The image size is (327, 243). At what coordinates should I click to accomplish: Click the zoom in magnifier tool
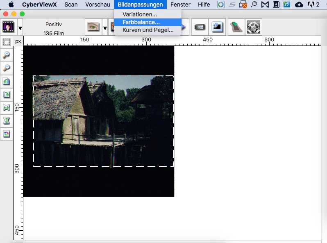7,55
